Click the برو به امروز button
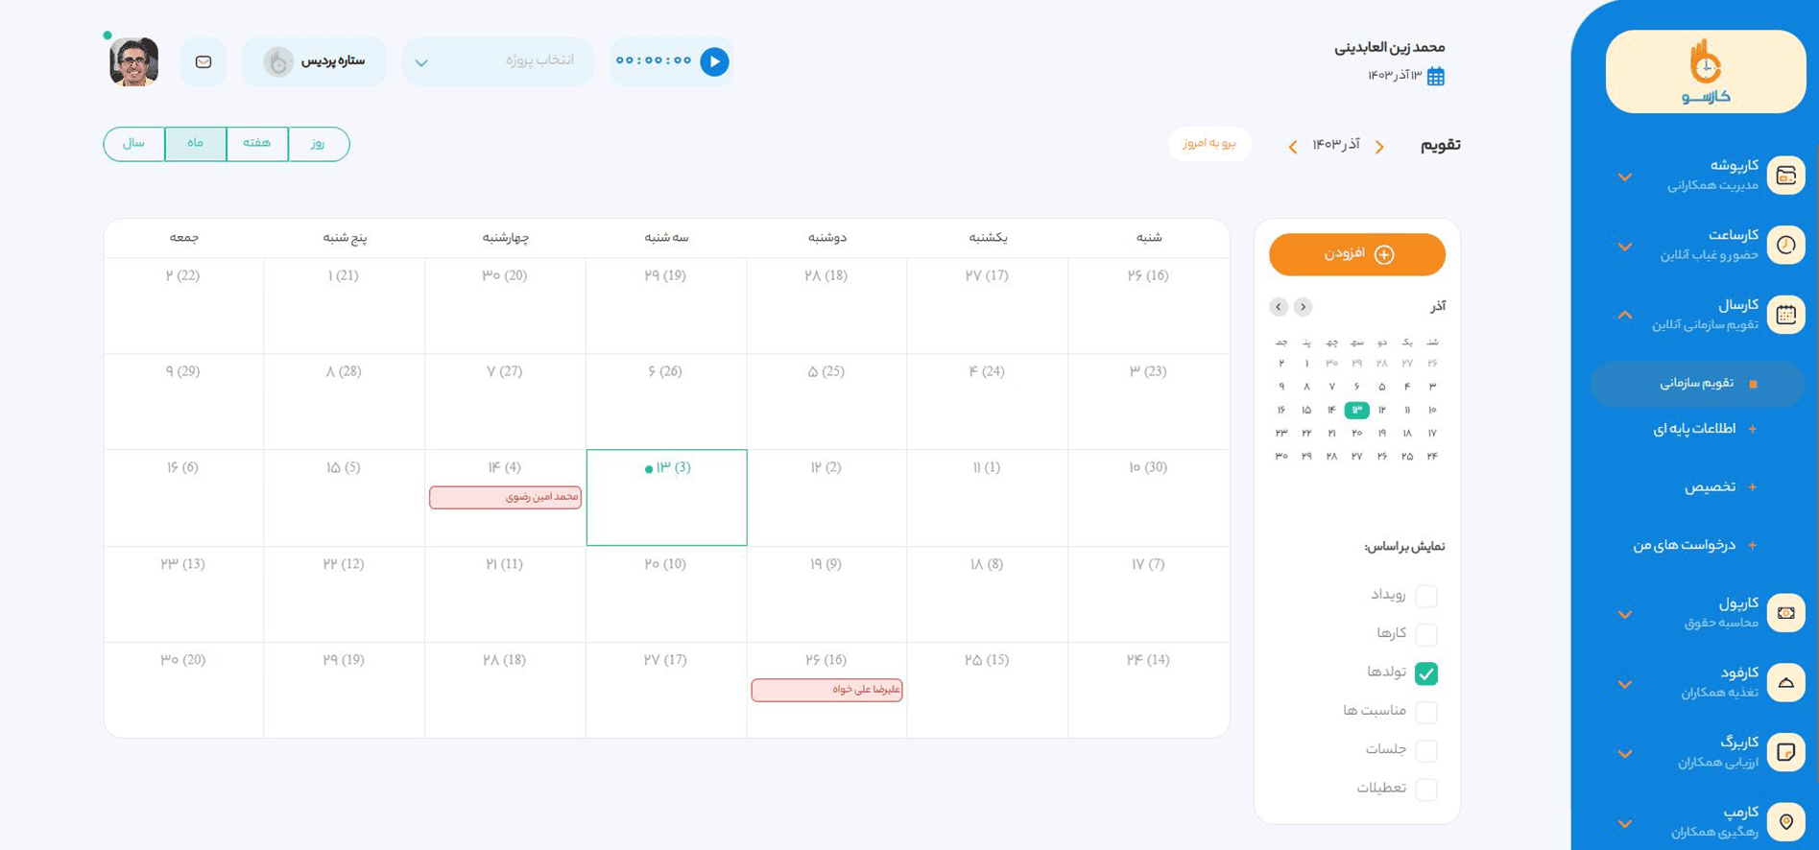Viewport: 1819px width, 850px height. [1209, 144]
